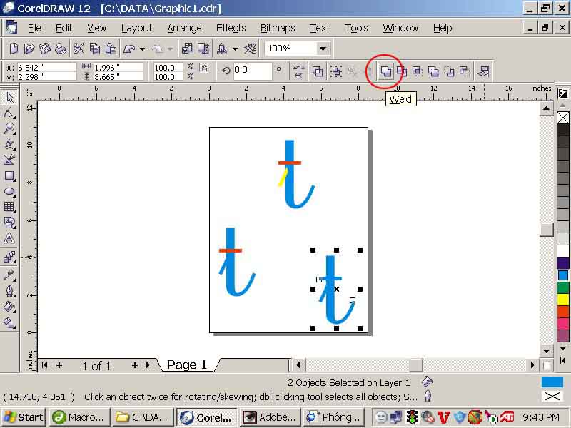The height and width of the screenshot is (428, 571).
Task: Select the Zoom tool in toolbox
Action: [9, 128]
